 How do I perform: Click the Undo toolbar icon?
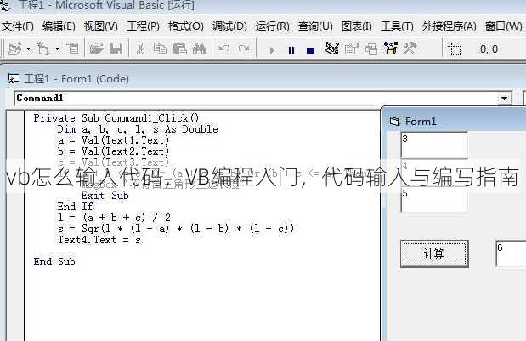point(223,49)
